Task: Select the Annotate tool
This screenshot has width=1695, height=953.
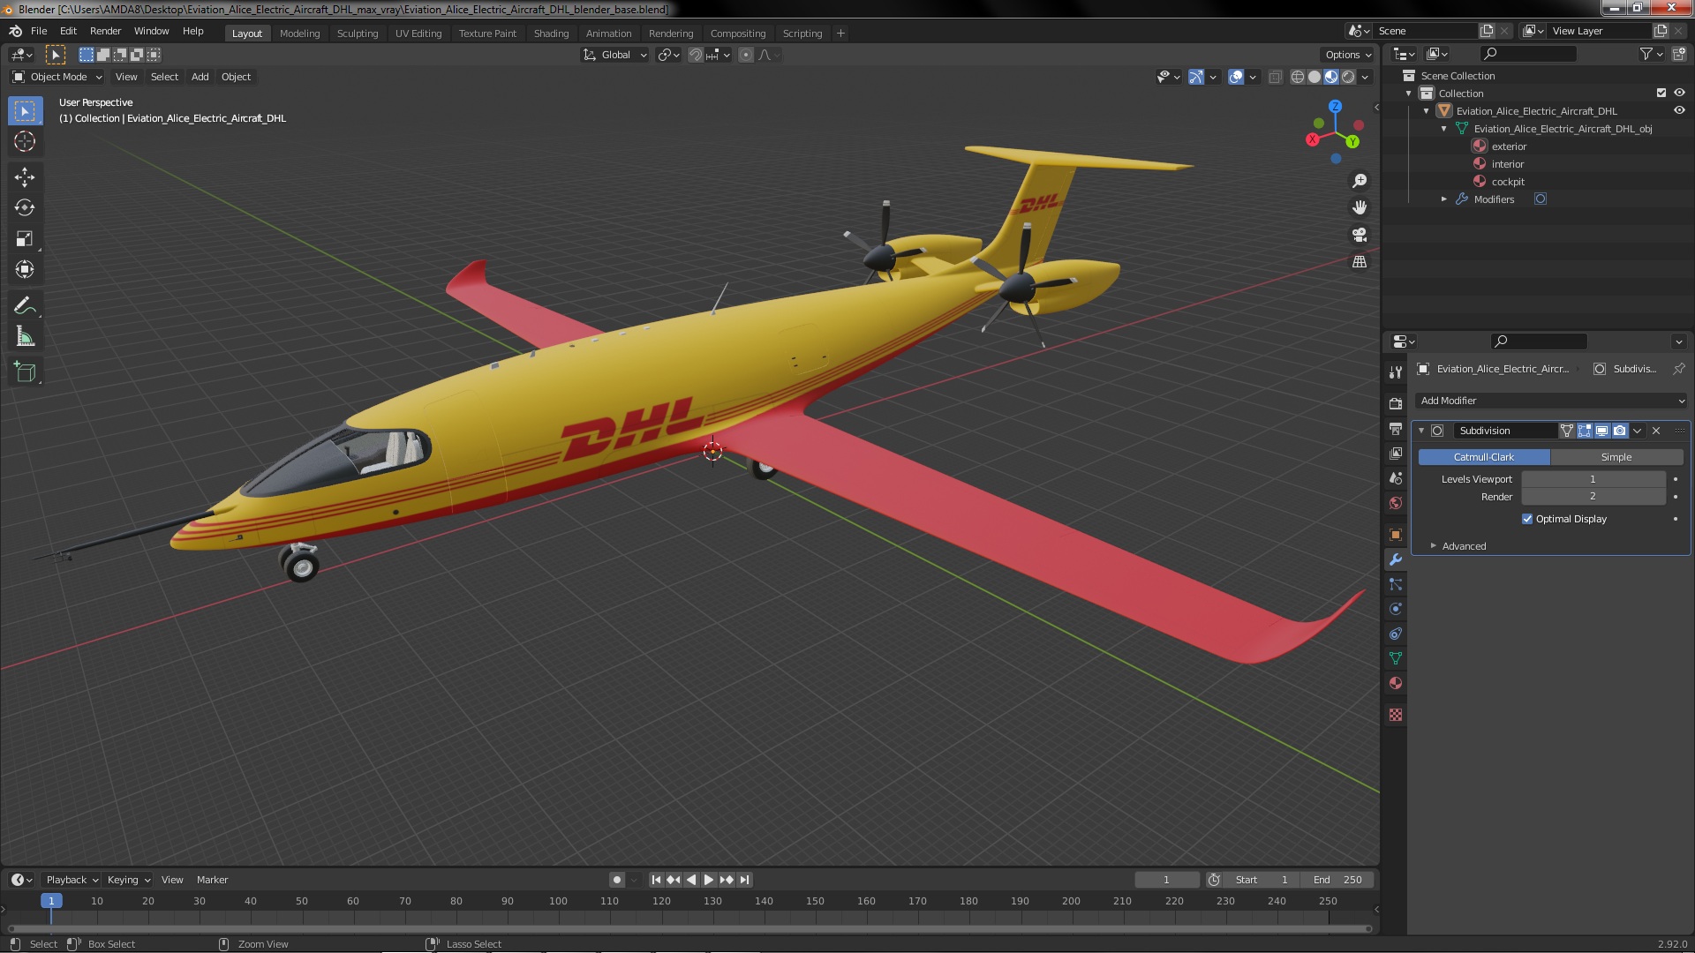Action: pos(25,306)
